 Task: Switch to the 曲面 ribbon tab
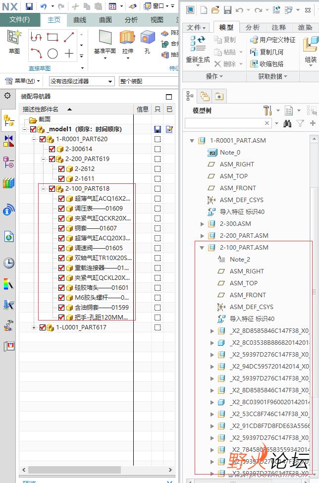coord(106,20)
